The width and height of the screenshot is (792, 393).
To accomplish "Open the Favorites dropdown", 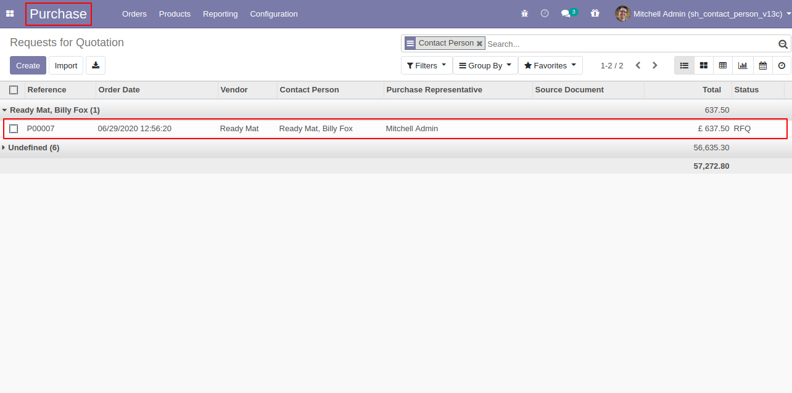I will point(550,65).
